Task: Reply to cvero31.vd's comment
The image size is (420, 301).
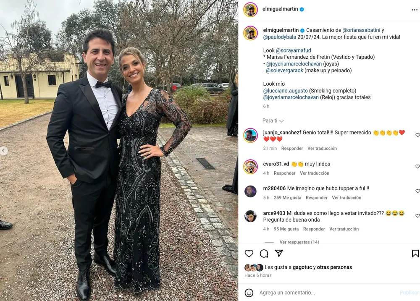Action: (284, 173)
